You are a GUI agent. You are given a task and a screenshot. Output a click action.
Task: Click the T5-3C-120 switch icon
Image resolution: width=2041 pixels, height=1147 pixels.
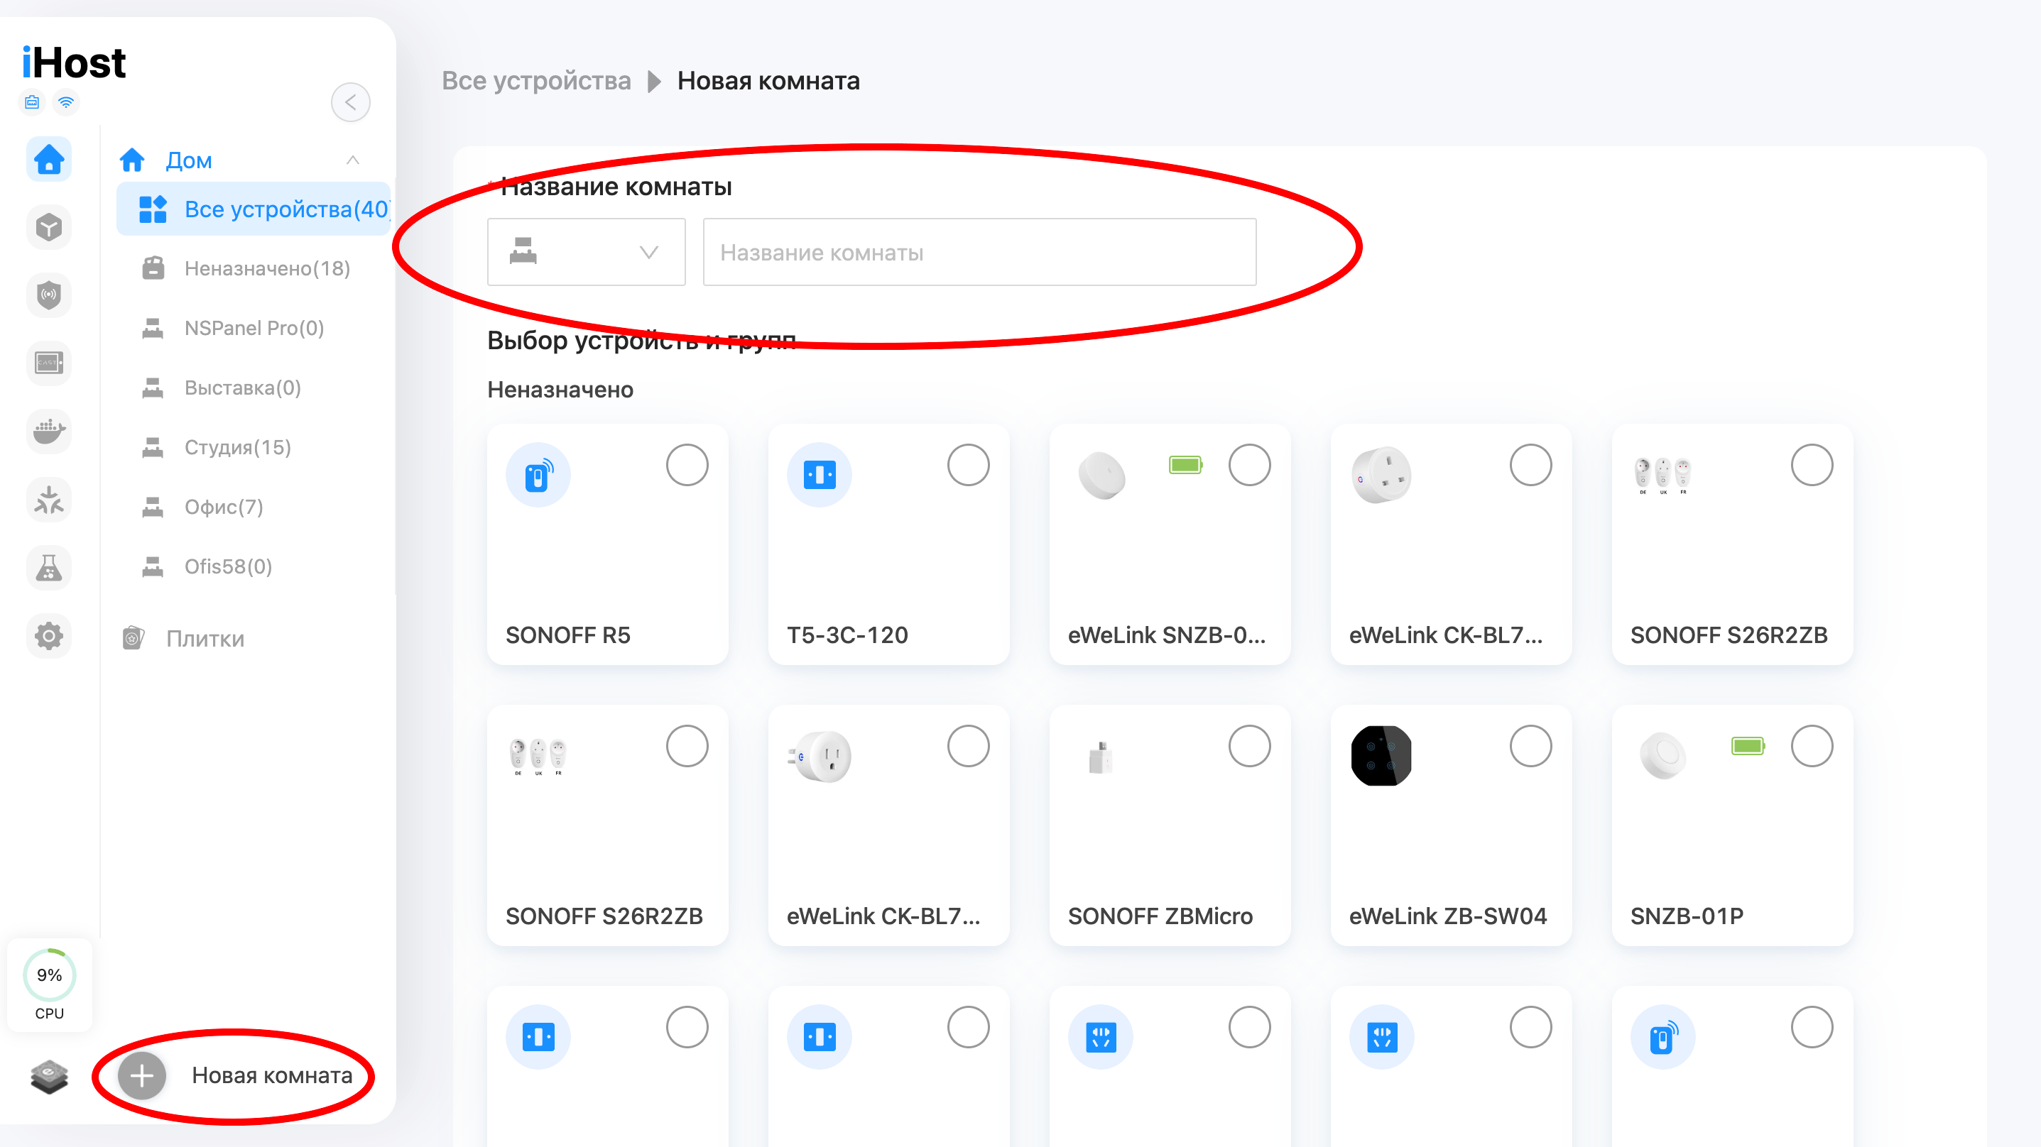[820, 476]
